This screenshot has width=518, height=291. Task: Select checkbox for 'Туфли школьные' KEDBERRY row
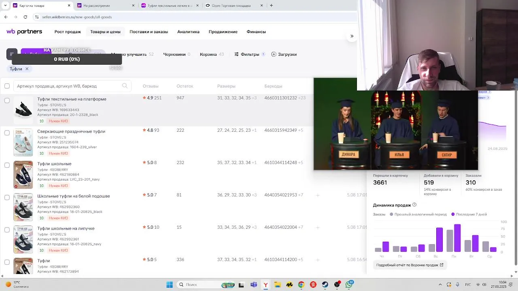point(7,165)
